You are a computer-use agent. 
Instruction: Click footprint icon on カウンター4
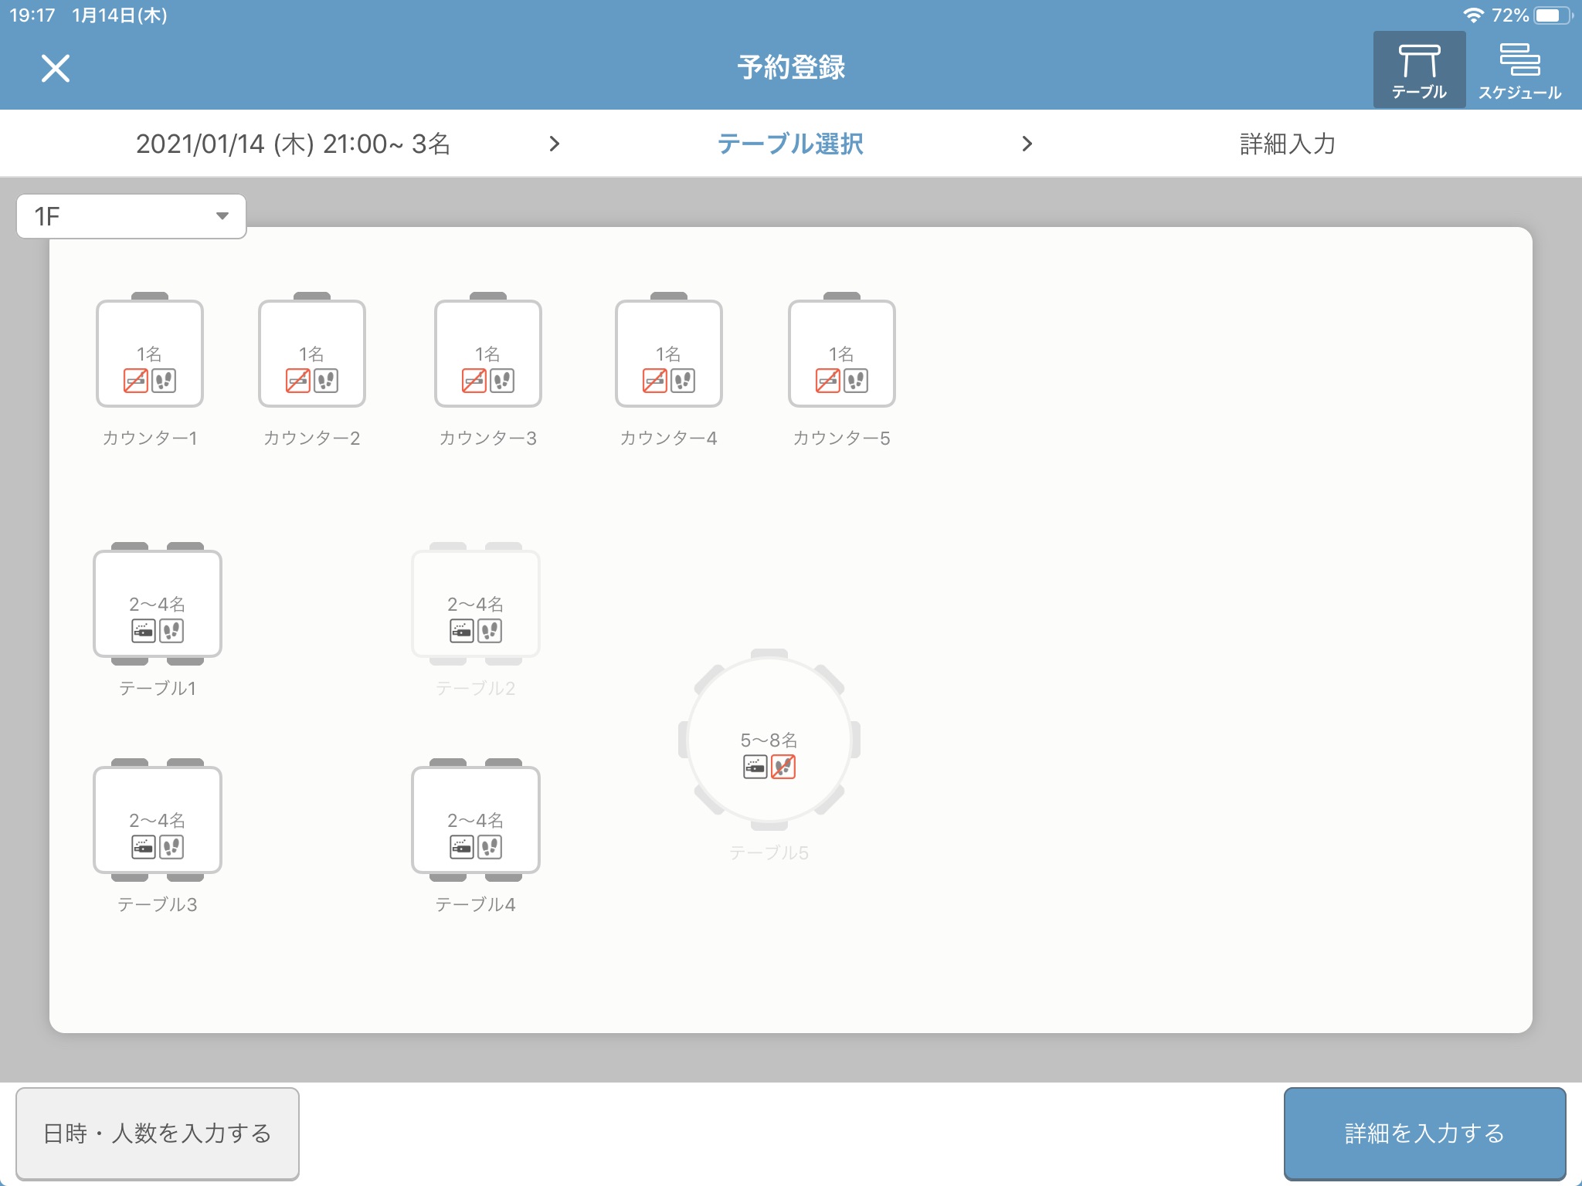coord(683,381)
